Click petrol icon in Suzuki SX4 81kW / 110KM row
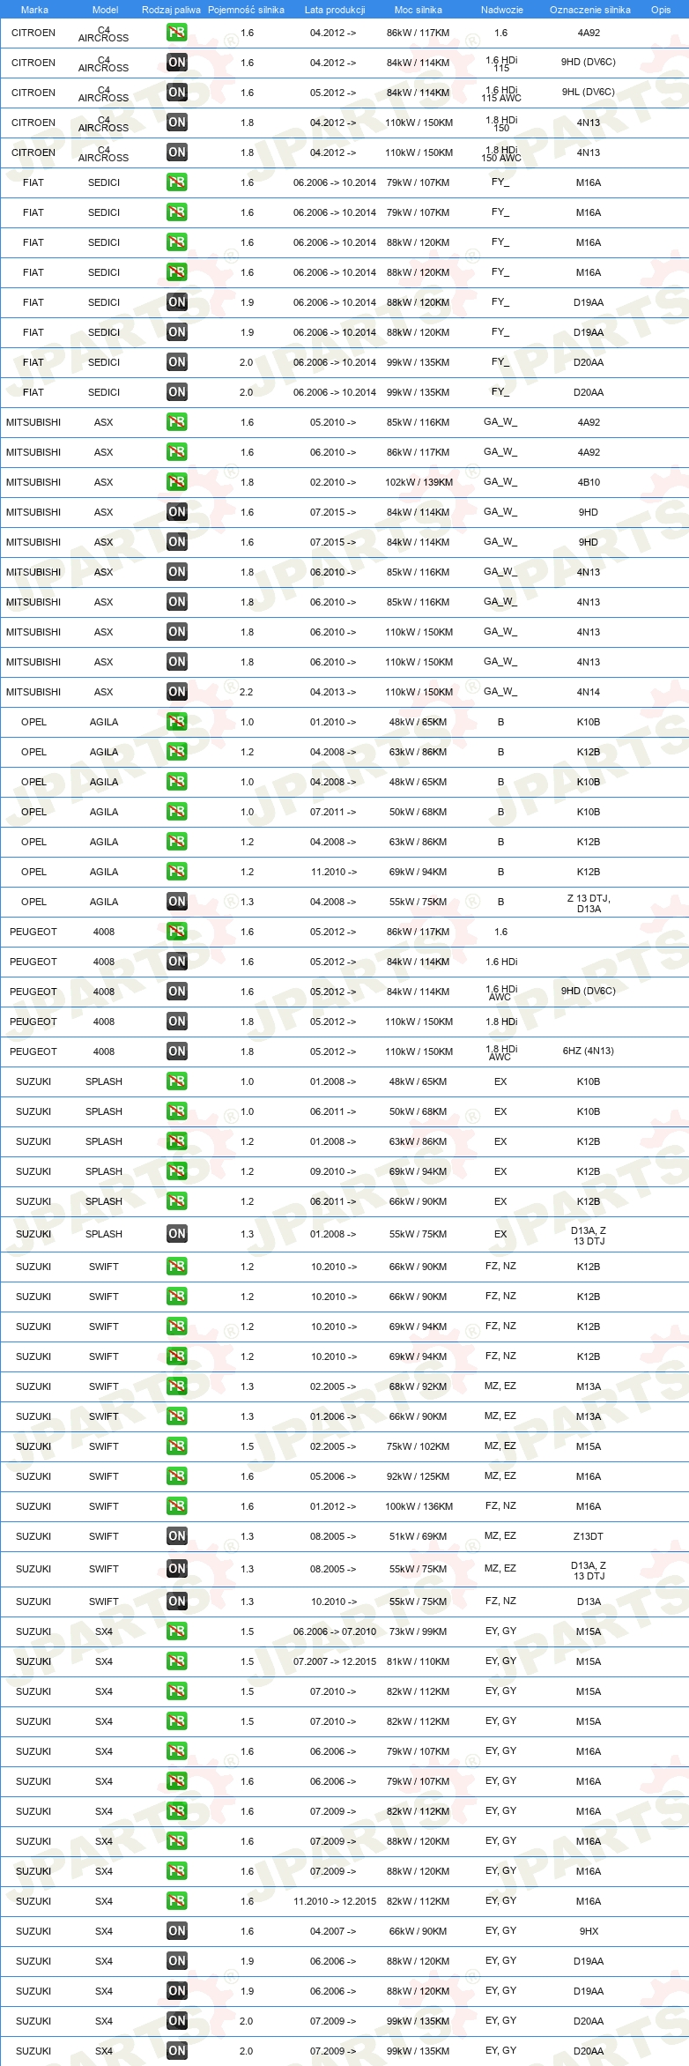 [177, 1661]
